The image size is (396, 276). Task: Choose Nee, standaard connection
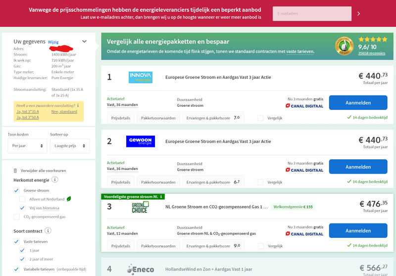coord(64,111)
